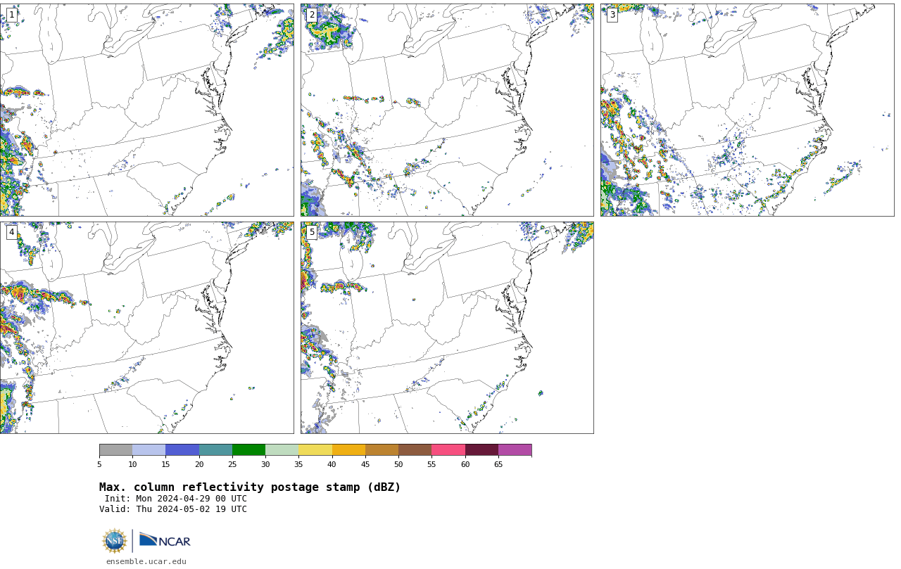This screenshot has height=569, width=901.
Task: Click the '35' tick label on colorbar
Action: (x=298, y=464)
